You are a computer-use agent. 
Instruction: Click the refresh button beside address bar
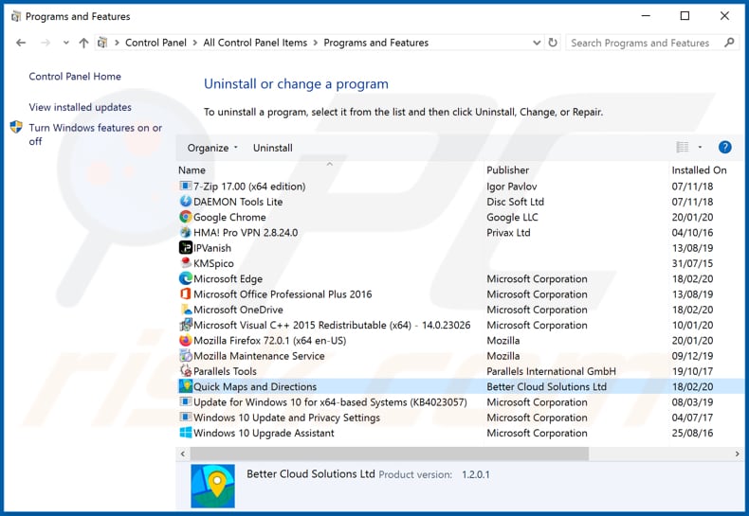(553, 43)
